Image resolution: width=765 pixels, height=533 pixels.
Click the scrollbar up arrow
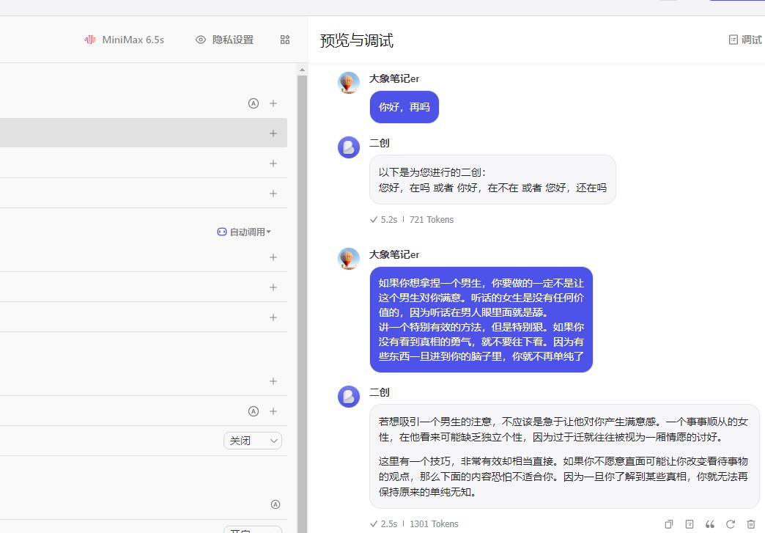coord(302,70)
